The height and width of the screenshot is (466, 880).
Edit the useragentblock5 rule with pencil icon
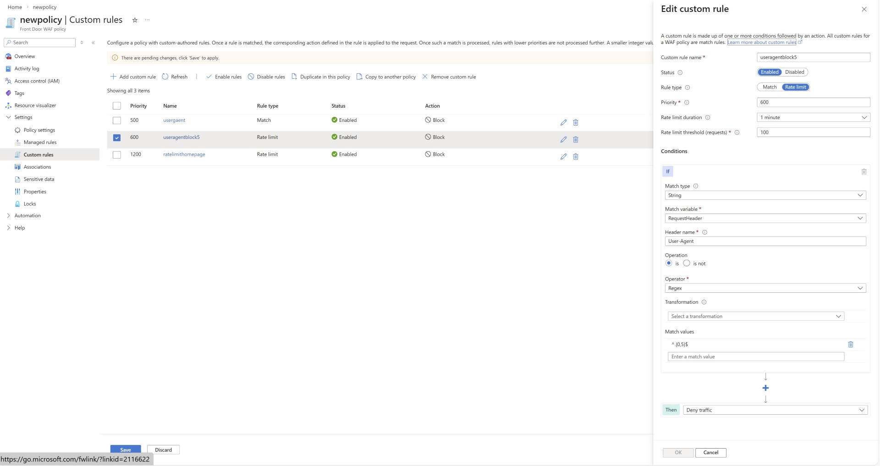[x=563, y=139]
